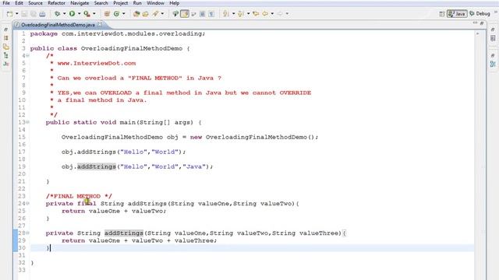Click the Back navigation arrow icon
This screenshot has height=280, width=499.
point(265,14)
